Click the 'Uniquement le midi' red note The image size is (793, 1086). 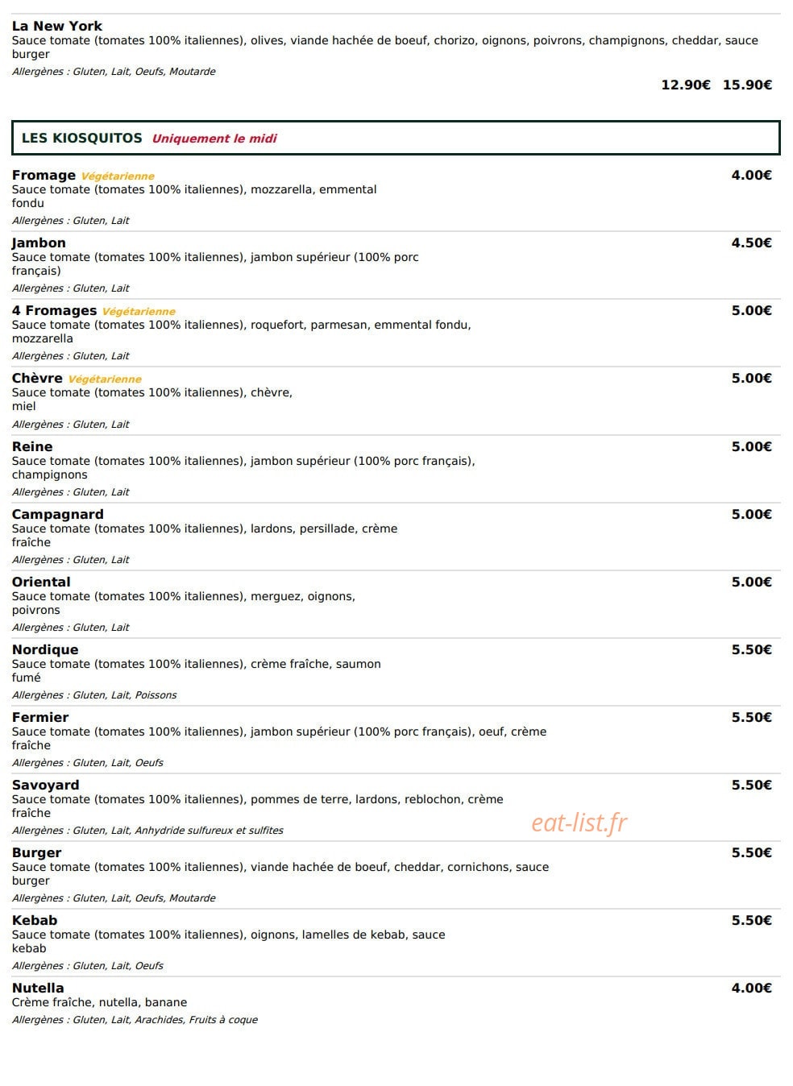[214, 139]
